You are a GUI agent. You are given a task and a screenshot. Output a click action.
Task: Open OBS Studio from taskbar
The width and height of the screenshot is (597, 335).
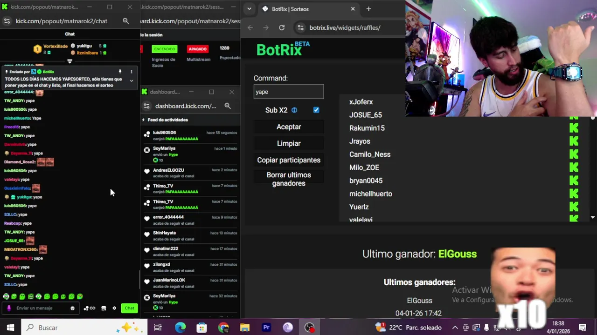coord(309,328)
